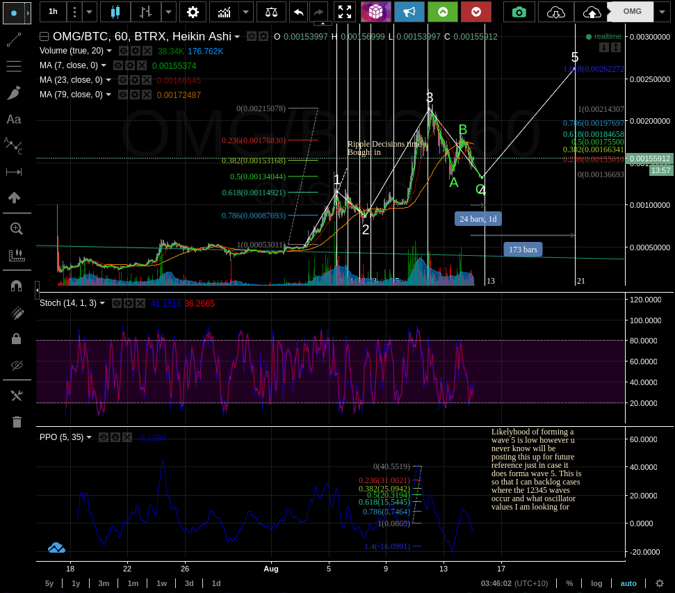The height and width of the screenshot is (593, 675).
Task: Expand Stoch indicator dropdown
Action: coord(102,303)
